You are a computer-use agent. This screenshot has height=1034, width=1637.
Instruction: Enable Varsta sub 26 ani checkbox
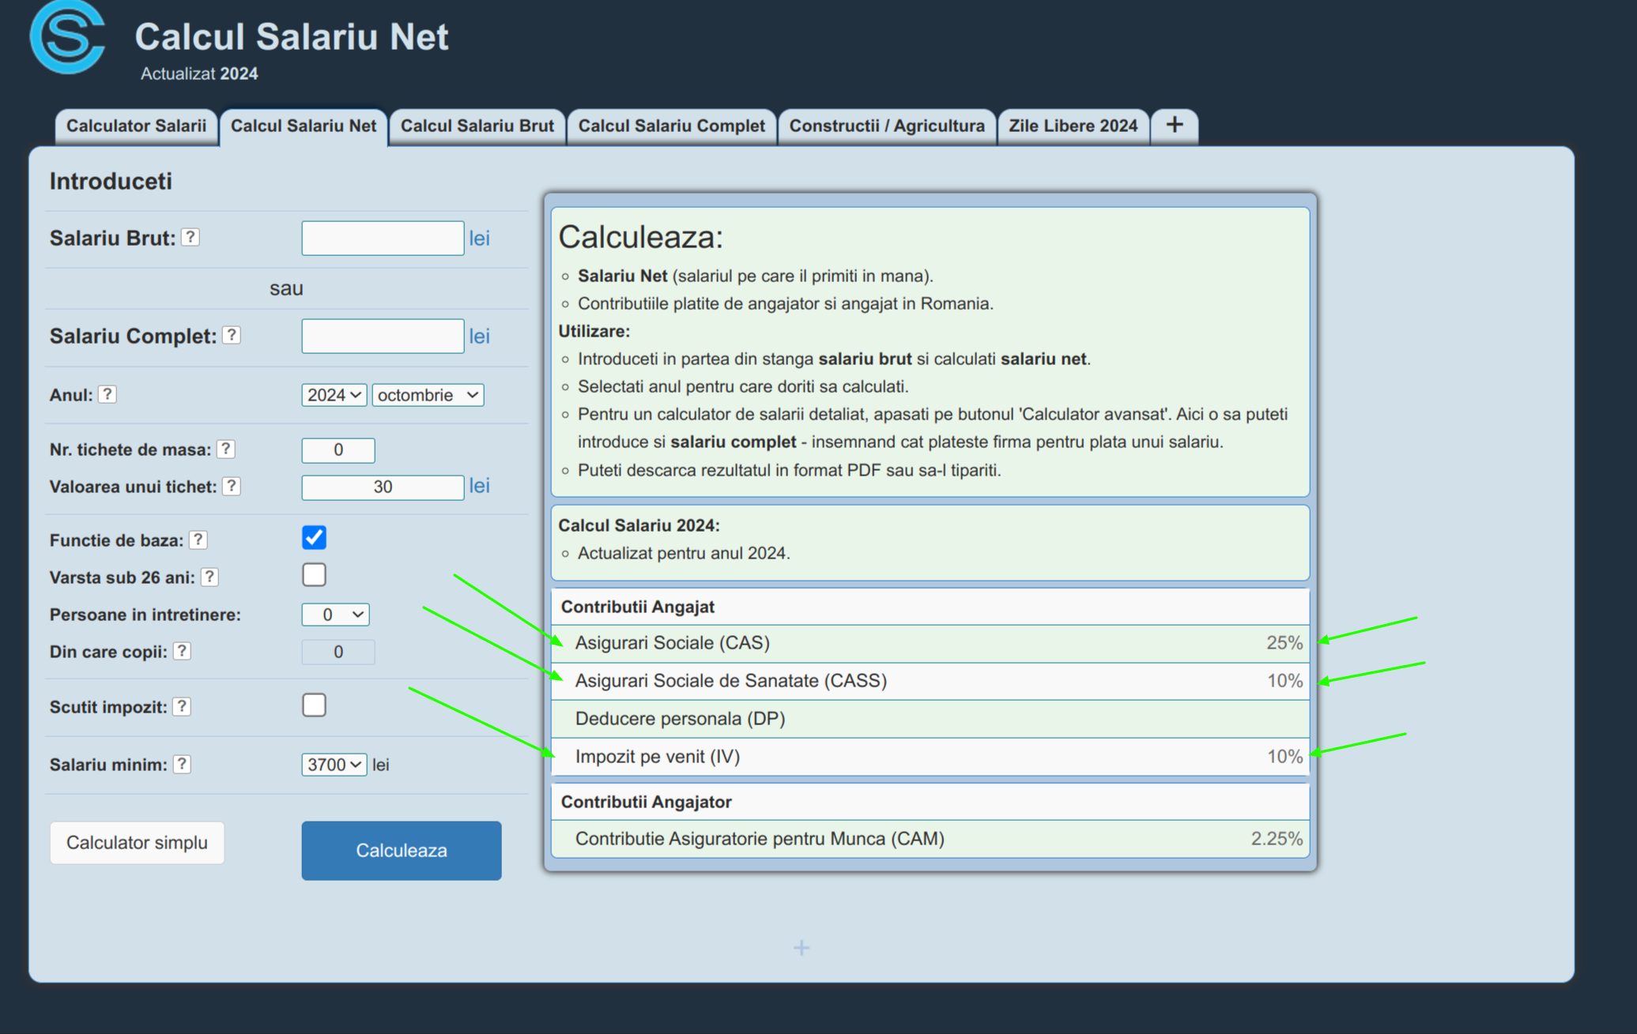[314, 575]
